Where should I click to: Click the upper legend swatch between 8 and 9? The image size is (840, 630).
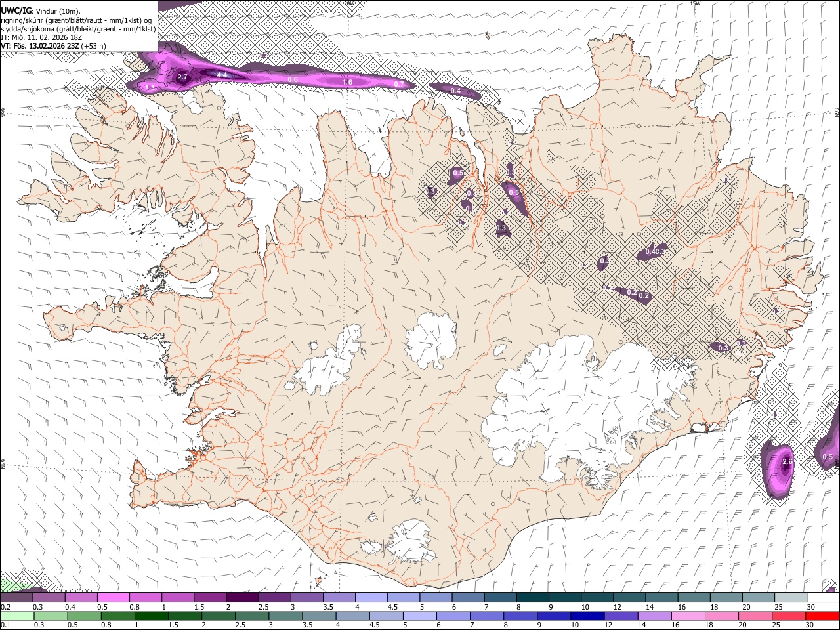533,597
